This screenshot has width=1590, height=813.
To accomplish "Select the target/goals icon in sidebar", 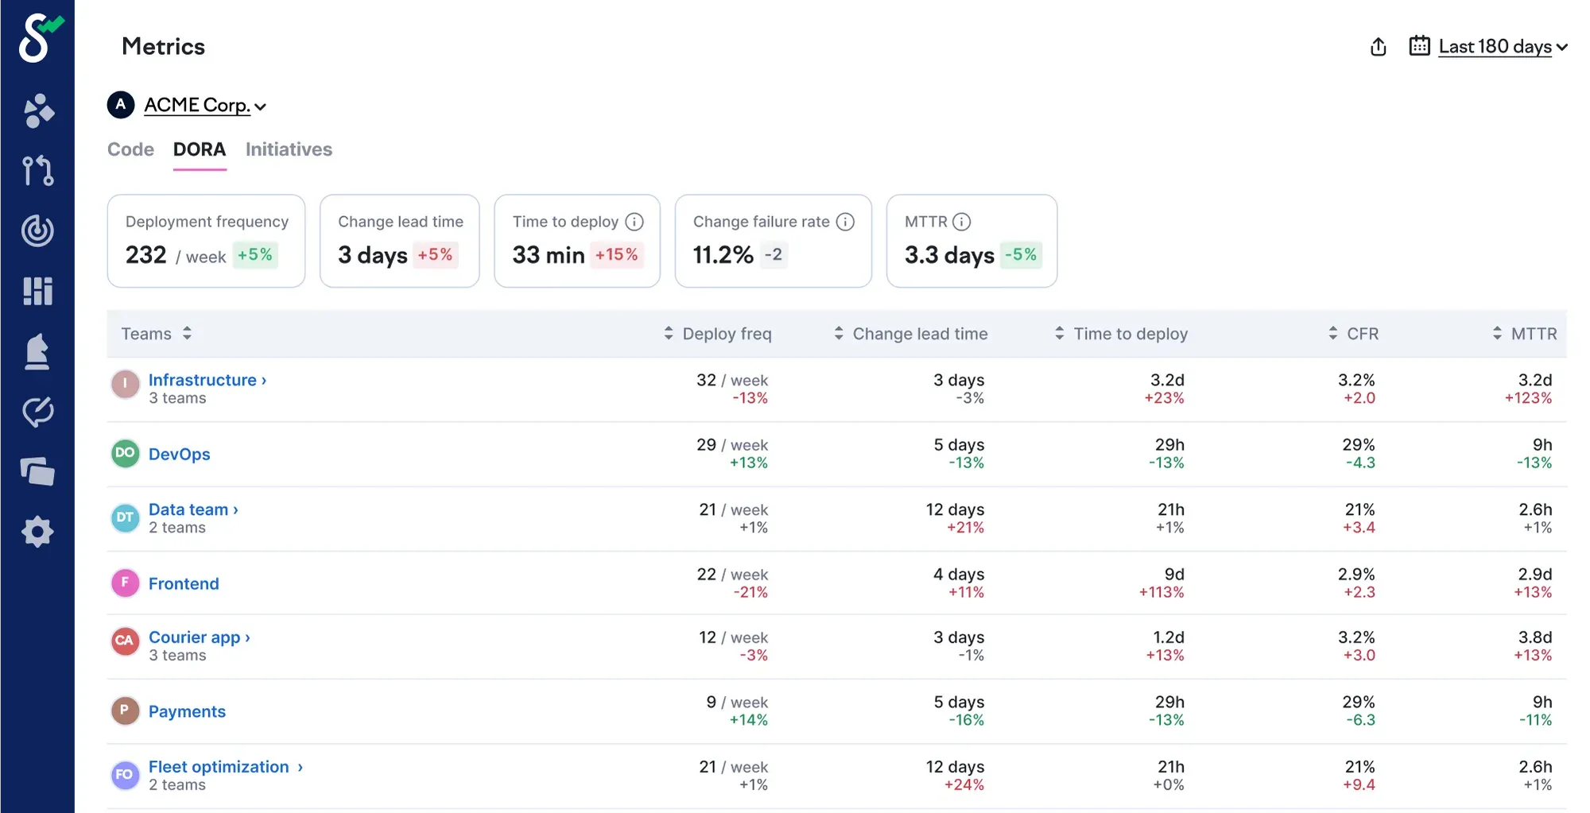I will pos(37,230).
